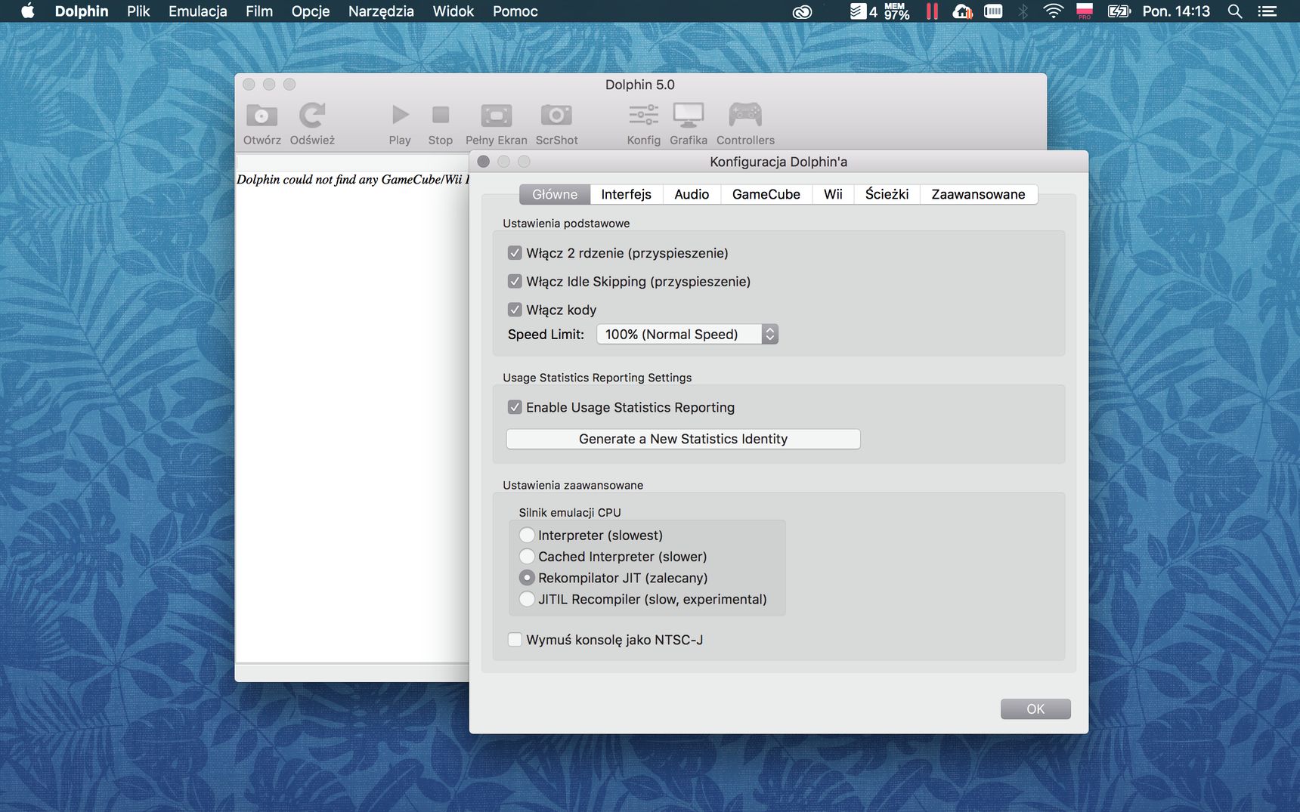Switch to the Audio tab
Image resolution: width=1300 pixels, height=812 pixels.
pos(692,194)
